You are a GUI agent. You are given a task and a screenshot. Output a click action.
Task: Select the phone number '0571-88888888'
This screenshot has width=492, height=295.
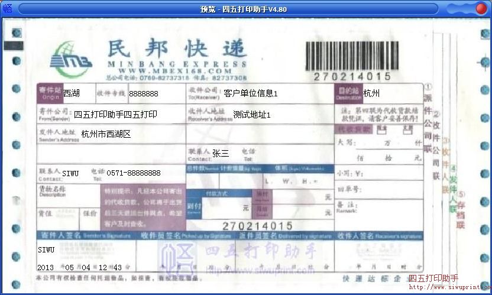pyautogui.click(x=134, y=173)
